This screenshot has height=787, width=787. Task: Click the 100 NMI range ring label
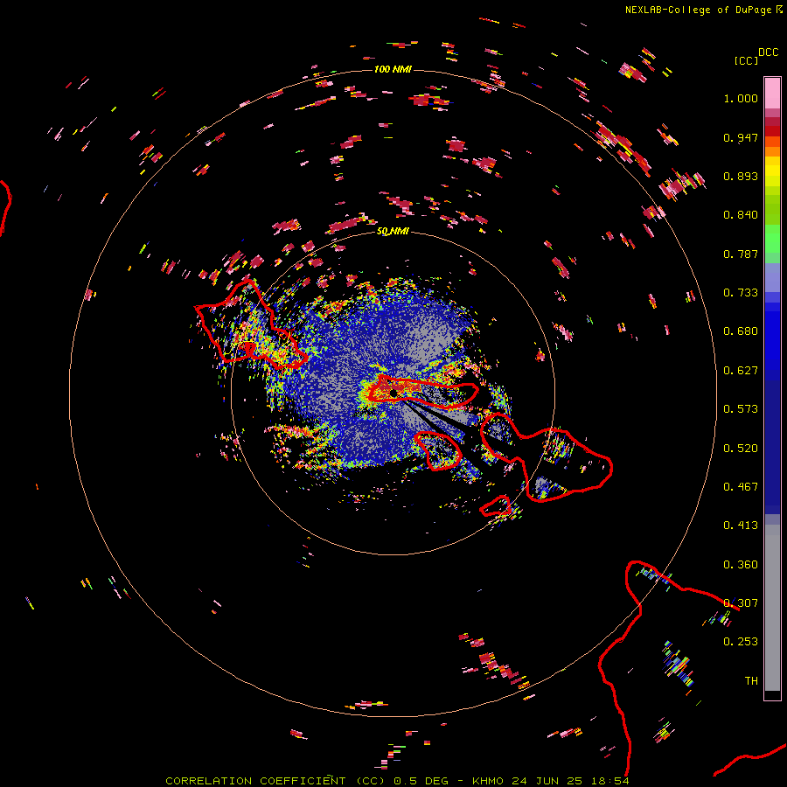[393, 69]
